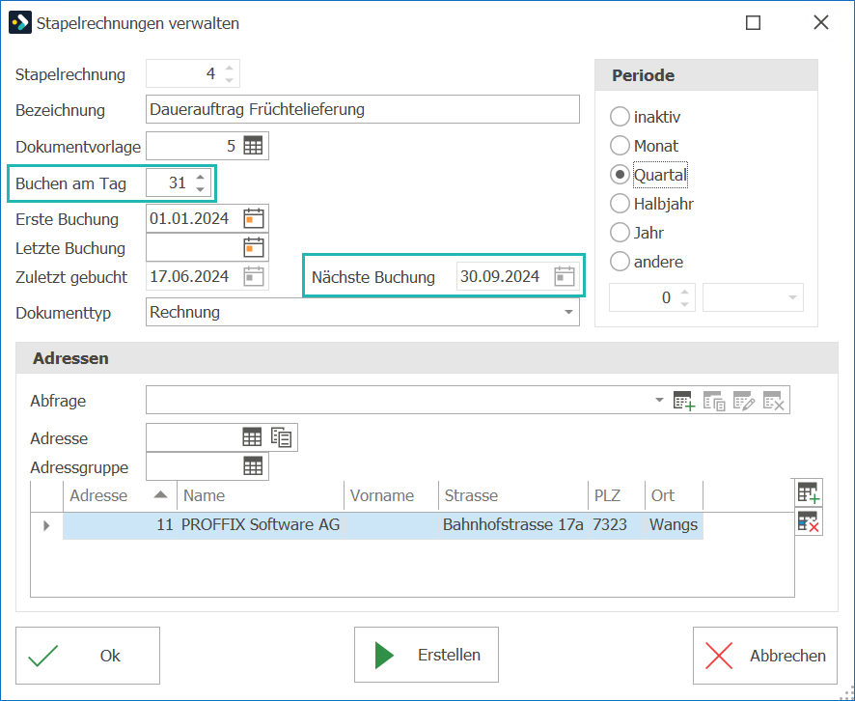The width and height of the screenshot is (855, 701).
Task: Open calendar for Erste Buchung date
Action: coord(254,218)
